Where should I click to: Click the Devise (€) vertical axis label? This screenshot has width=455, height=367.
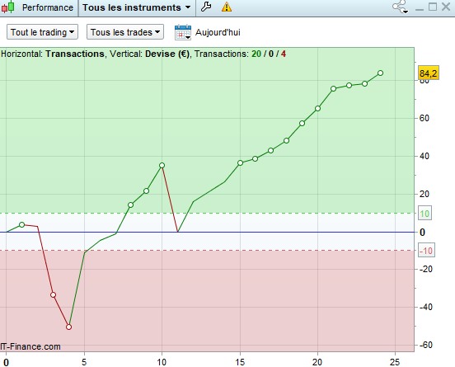pyautogui.click(x=167, y=54)
